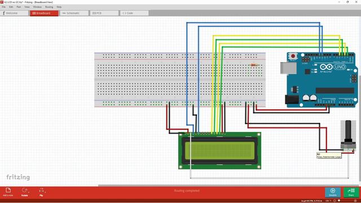This screenshot has height=203, width=361.
Task: Click the Routing completed status message
Action: [187, 191]
